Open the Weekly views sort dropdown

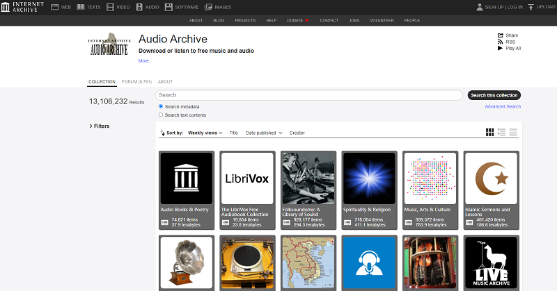point(205,133)
